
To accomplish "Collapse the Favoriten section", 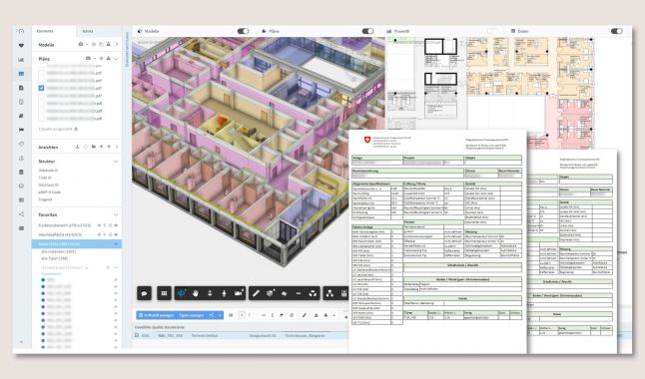I will [116, 214].
